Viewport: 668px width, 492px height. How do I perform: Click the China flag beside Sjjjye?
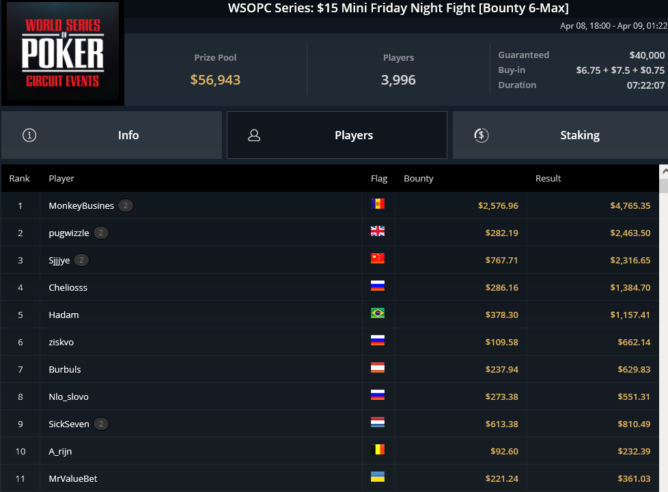tap(378, 259)
